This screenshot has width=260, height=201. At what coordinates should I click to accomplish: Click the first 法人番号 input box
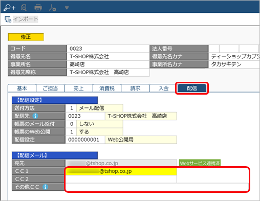pos(214,49)
